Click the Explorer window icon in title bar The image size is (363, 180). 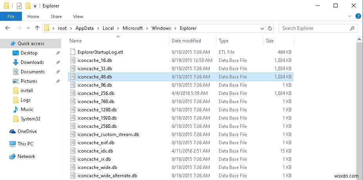point(6,6)
